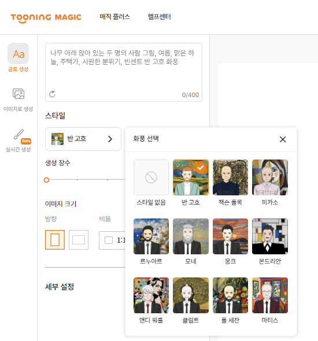This screenshot has height=341, width=318.
Task: Choose the 클림트 style thumbnail
Action: (x=191, y=295)
